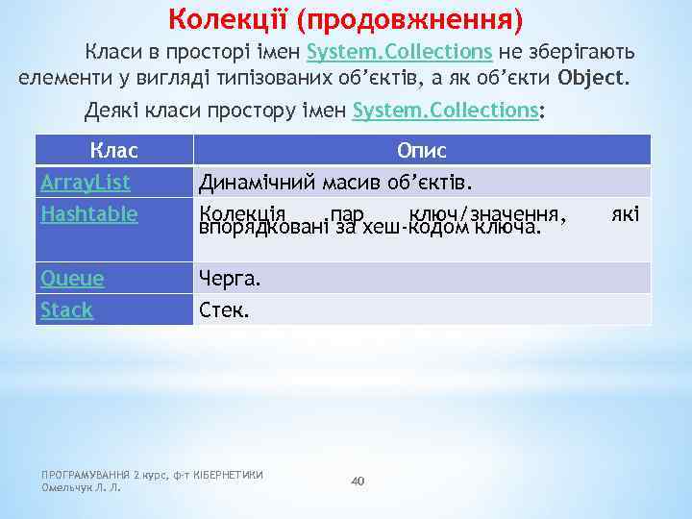Click the words 'не зберігають' in the first paragraph
692x519 pixels.
(x=567, y=52)
